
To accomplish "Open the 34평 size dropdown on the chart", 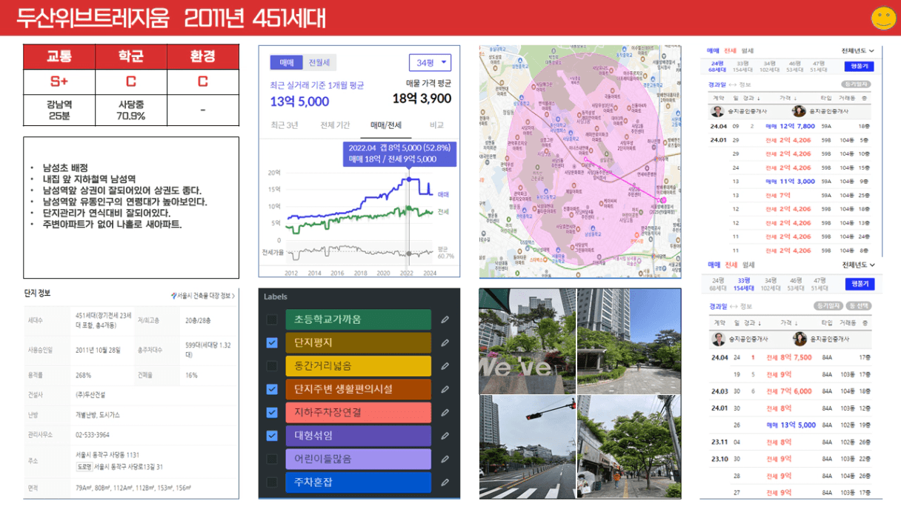I will 430,63.
